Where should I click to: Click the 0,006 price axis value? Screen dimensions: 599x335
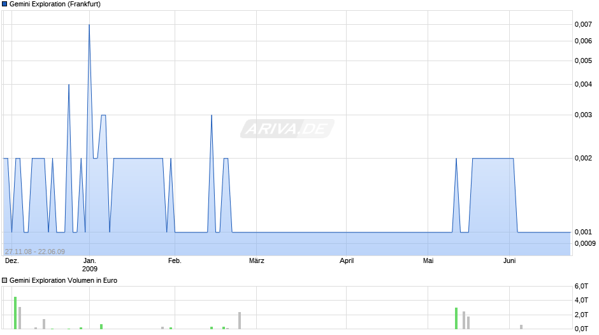click(583, 41)
